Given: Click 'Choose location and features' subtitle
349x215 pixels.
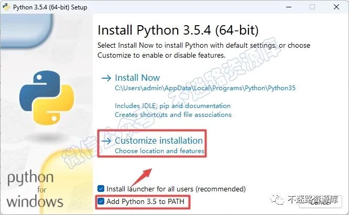Looking at the screenshot, I should [x=159, y=151].
